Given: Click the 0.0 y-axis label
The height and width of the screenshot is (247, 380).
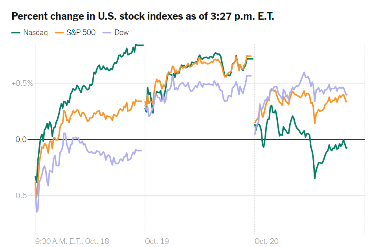Looking at the screenshot, I should click(x=21, y=140).
